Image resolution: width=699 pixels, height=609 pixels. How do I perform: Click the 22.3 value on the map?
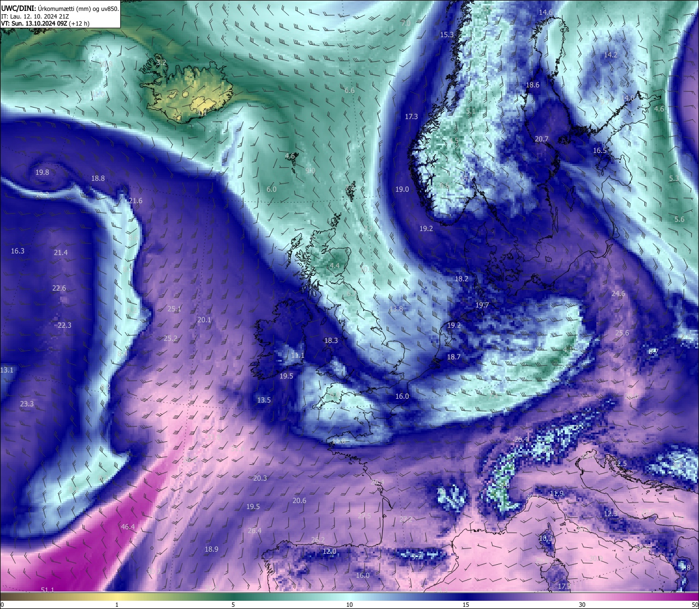[x=64, y=326]
